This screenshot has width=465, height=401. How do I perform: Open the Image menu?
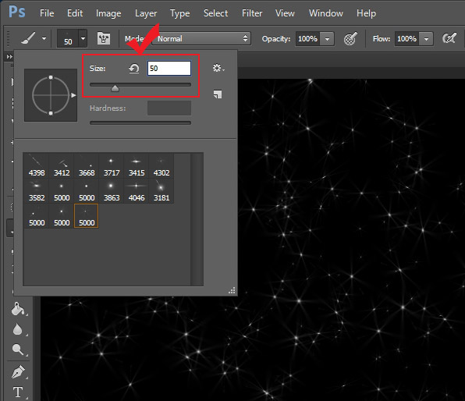(108, 13)
